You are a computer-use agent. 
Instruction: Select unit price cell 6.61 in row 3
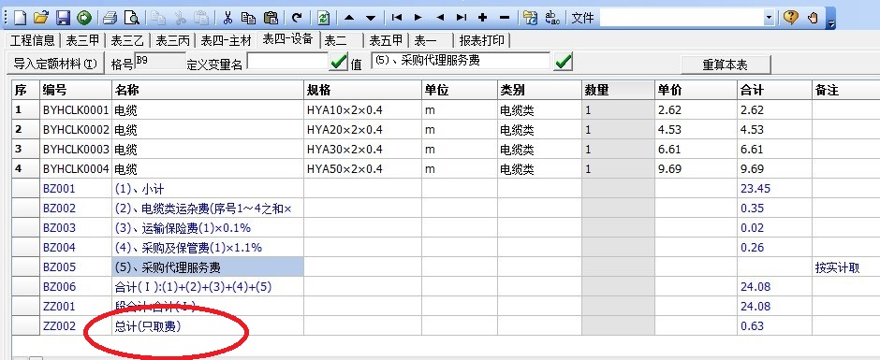pos(696,150)
